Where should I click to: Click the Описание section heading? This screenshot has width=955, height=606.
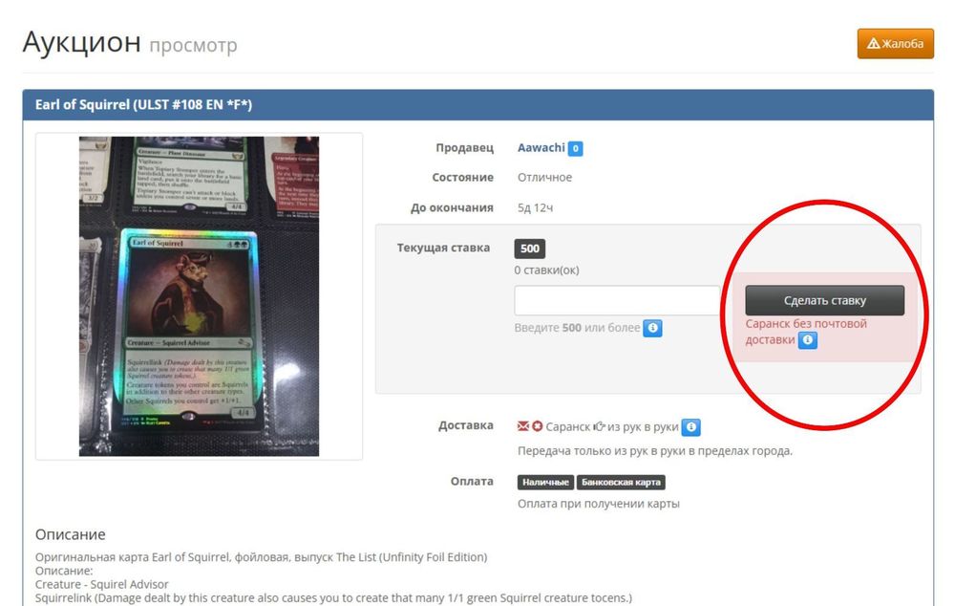(x=70, y=534)
